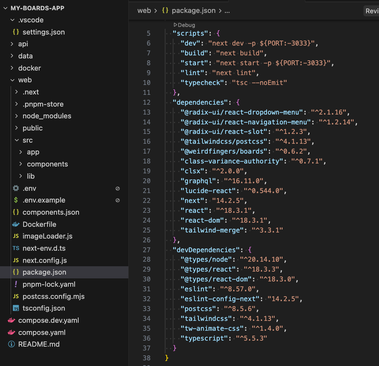Click the exclamation icon of pnpm-lock.yaml
This screenshot has width=379, height=366.
point(15,284)
